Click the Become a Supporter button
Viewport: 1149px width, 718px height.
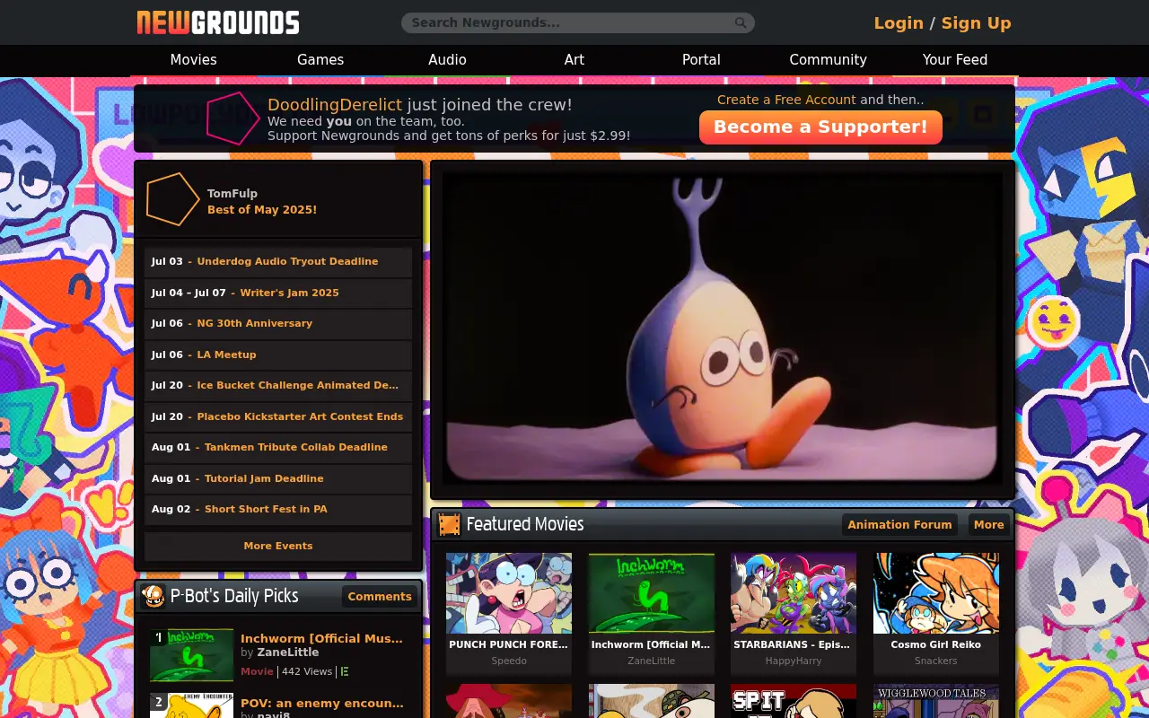[x=820, y=127]
